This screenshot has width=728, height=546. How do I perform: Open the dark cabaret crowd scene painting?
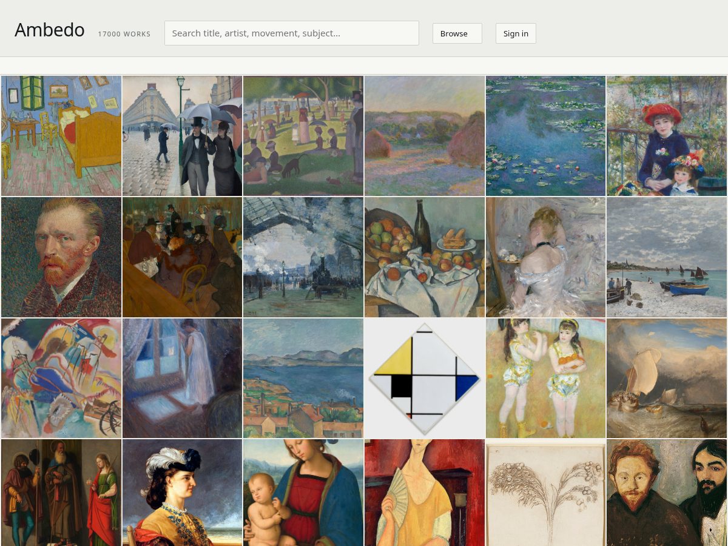[183, 257]
